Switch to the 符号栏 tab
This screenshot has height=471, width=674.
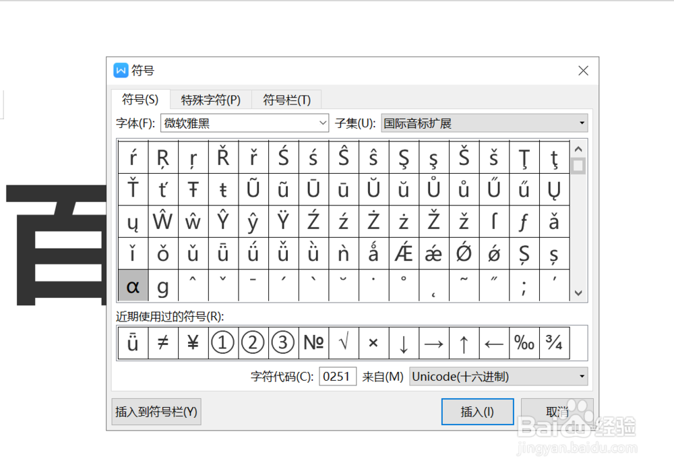point(286,99)
